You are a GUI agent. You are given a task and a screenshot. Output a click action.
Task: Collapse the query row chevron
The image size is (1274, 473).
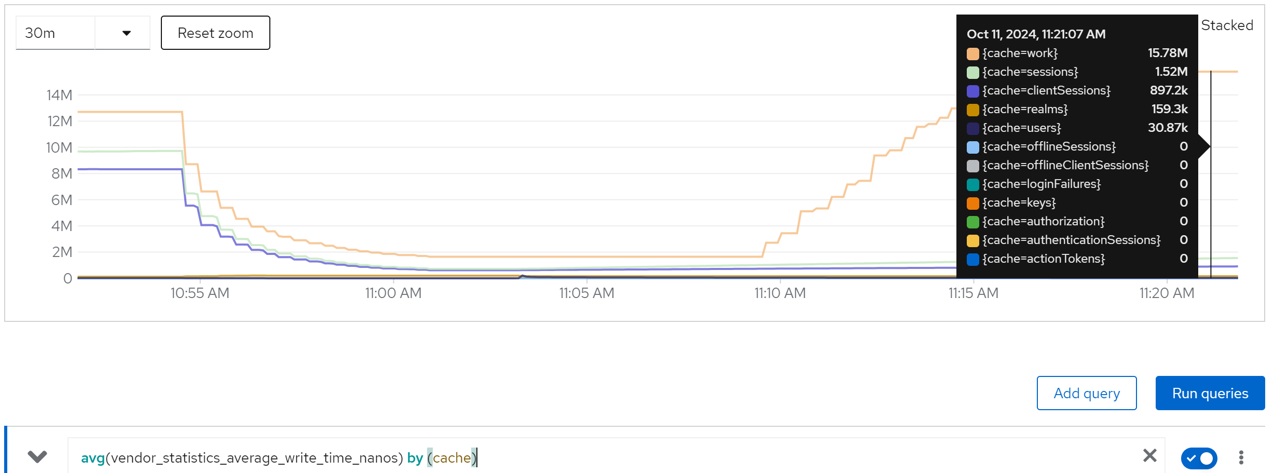pyautogui.click(x=37, y=457)
